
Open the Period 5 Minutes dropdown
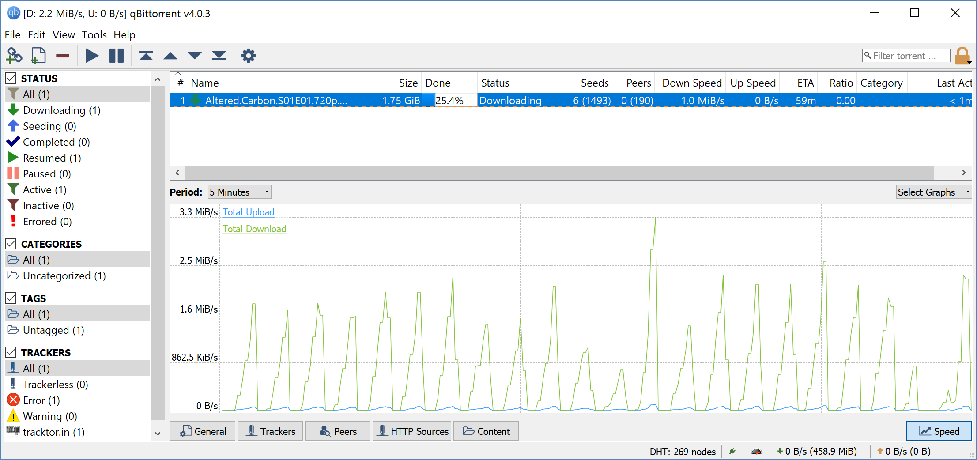click(x=239, y=192)
